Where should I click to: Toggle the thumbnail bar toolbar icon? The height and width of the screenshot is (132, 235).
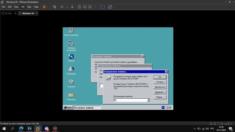(85, 7)
